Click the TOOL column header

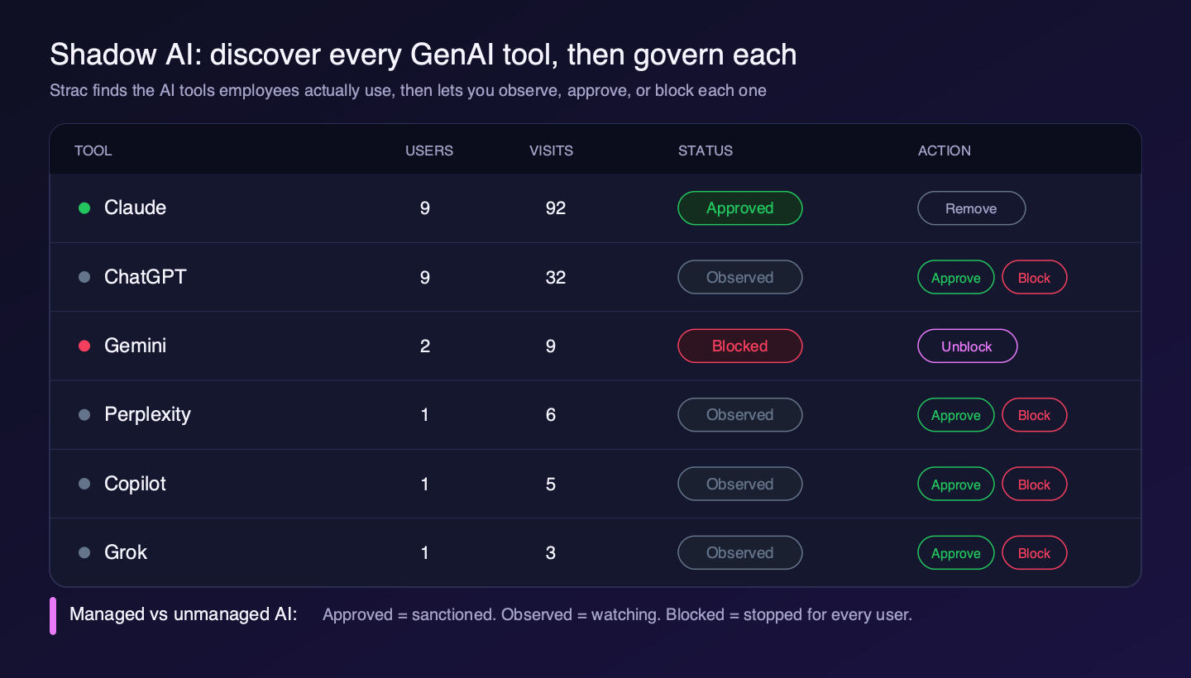(x=93, y=150)
